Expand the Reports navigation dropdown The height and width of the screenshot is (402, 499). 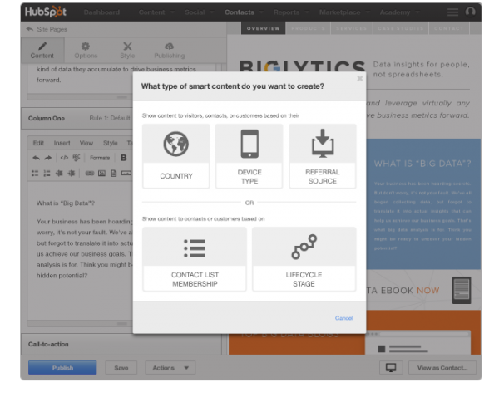pyautogui.click(x=291, y=12)
